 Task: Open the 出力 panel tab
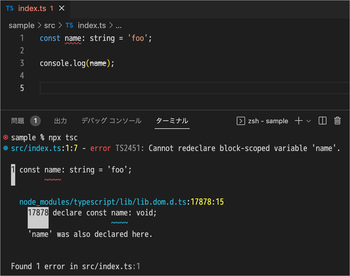coord(61,121)
